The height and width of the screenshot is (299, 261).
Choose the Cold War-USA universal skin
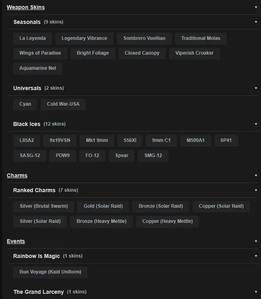tap(63, 104)
